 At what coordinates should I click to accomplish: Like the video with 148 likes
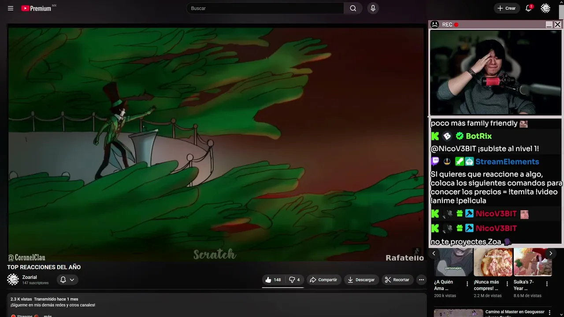273,280
